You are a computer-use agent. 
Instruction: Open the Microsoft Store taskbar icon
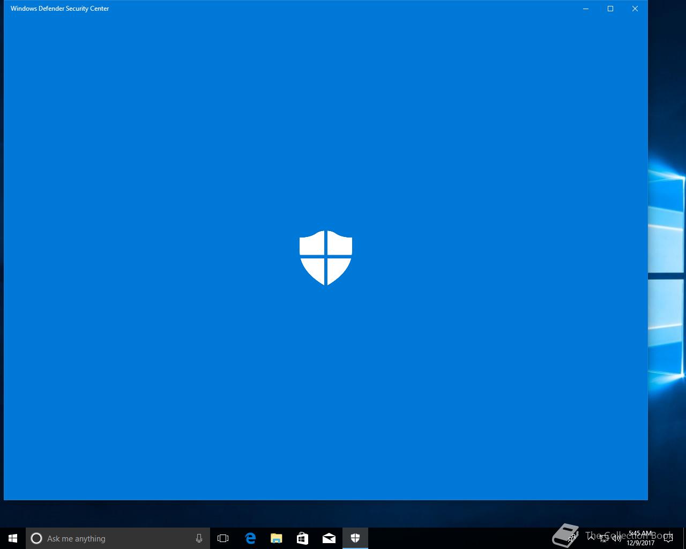[x=302, y=538]
